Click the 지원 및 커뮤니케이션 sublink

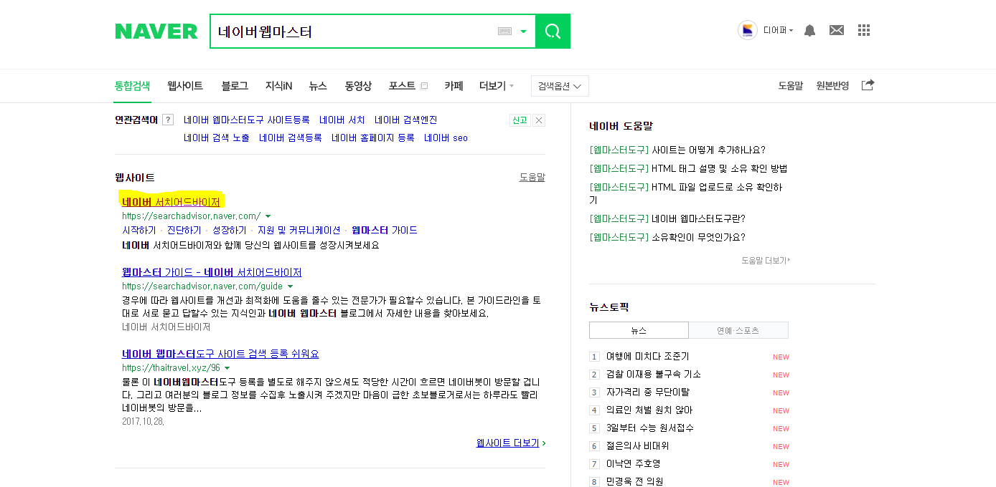299,231
